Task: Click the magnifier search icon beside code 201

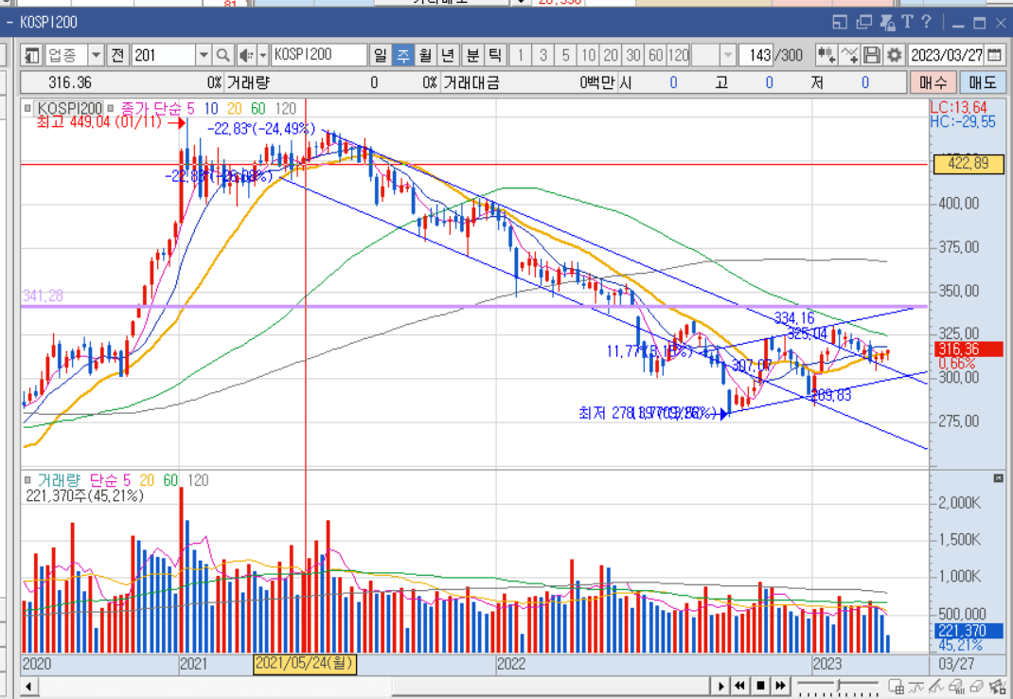Action: [222, 55]
